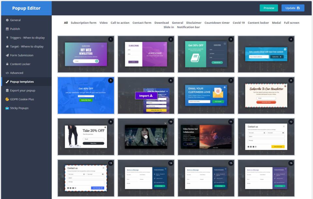This screenshot has width=313, height=199.
Task: Choose the Take 20% OFF template
Action: click(86, 136)
